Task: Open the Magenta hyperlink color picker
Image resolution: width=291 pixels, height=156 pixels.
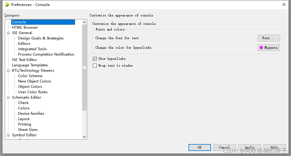Action: tap(269, 48)
